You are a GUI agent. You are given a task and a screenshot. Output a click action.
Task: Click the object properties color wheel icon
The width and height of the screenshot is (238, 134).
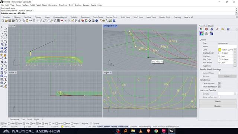[202, 33]
